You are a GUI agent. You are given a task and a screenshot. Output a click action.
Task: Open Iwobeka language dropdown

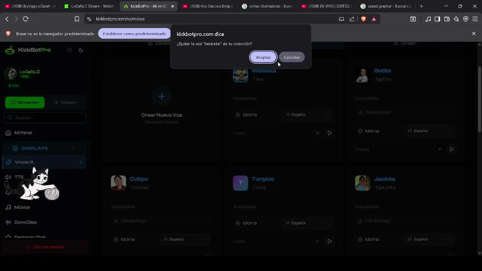(x=307, y=114)
